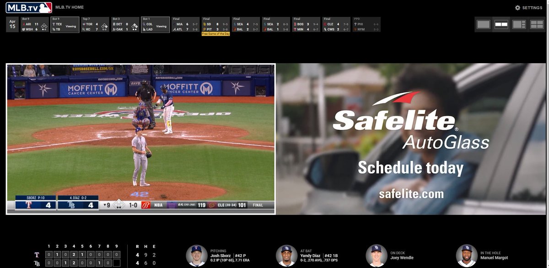The width and height of the screenshot is (549, 268).
Task: Select the TOR vs KC game
Action: pos(95,24)
